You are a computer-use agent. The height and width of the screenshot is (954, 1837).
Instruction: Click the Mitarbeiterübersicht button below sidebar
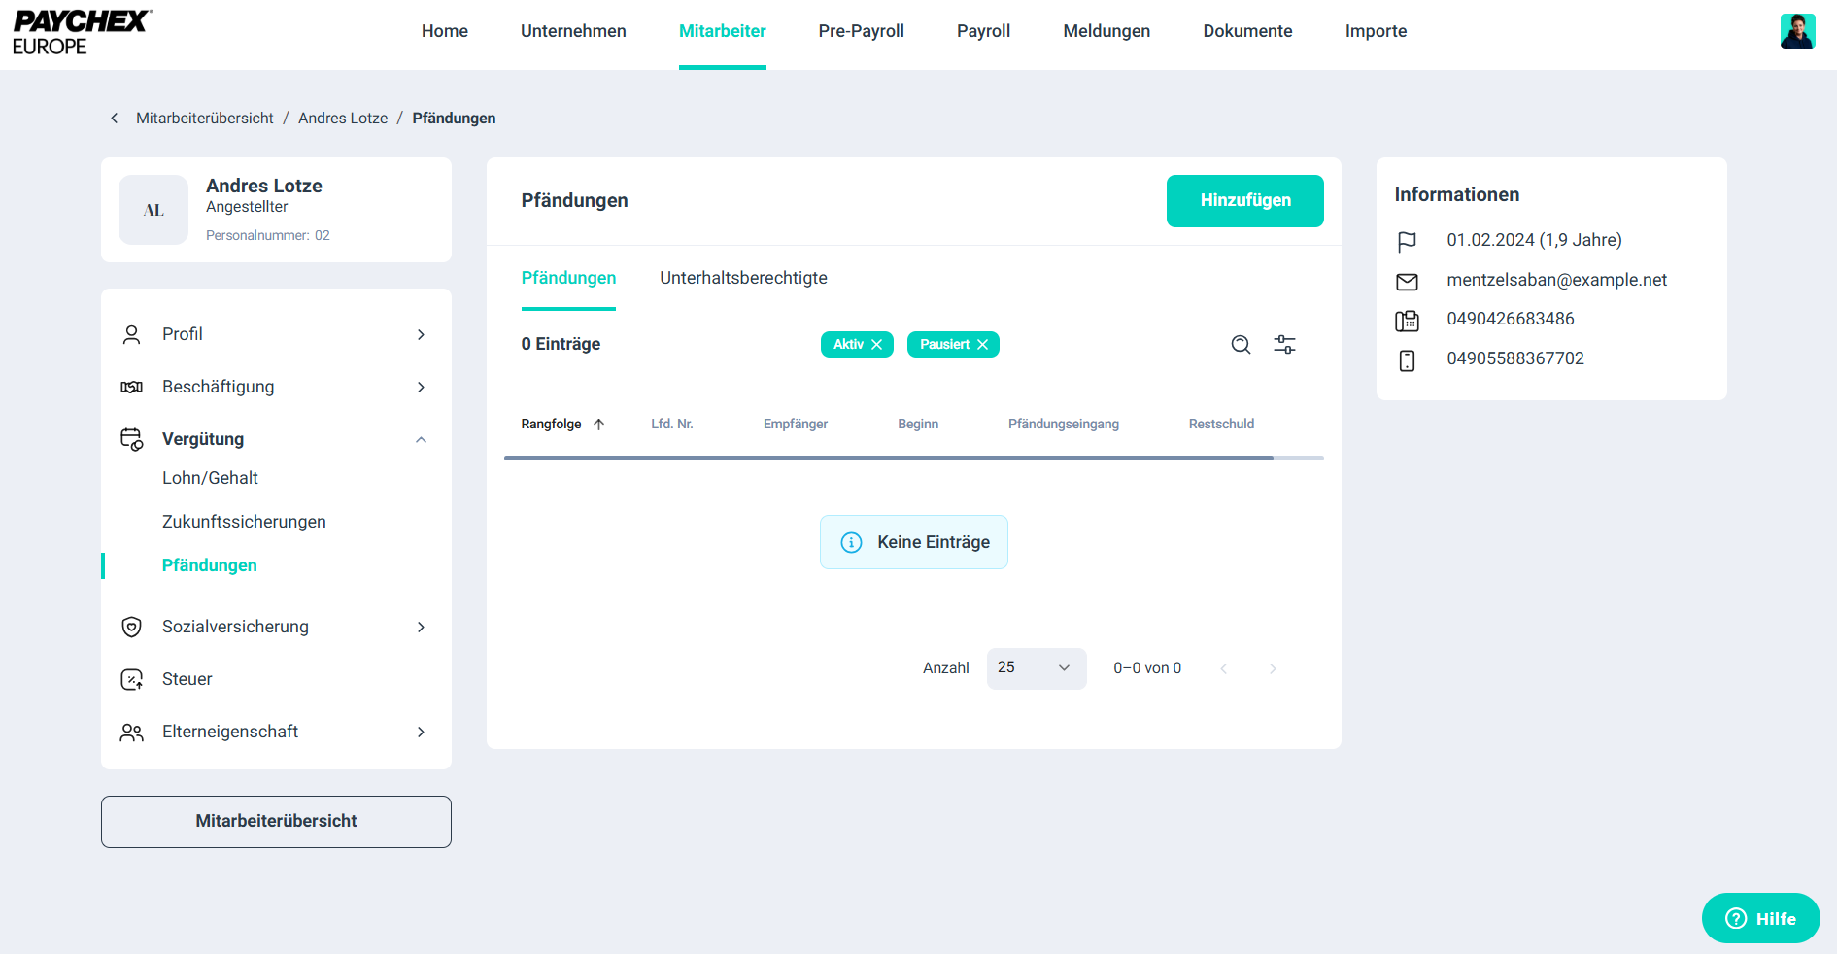pos(276,821)
